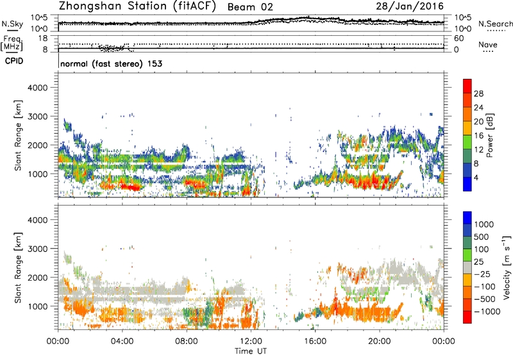Click the '12:00' time axis tick label
The image size is (513, 355).
click(x=251, y=341)
